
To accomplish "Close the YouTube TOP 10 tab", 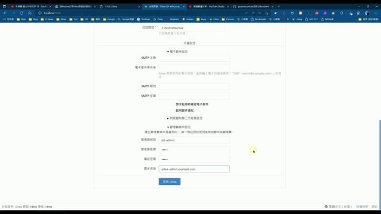I will 50,7.
